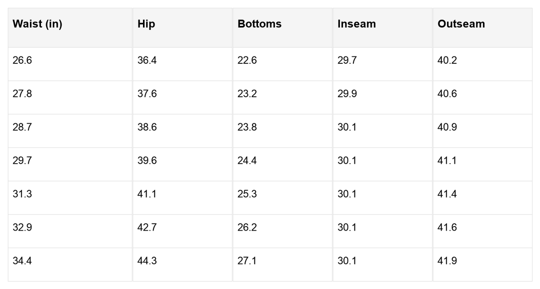The width and height of the screenshot is (540, 289).
Task: Click the 41.4 outseam value
Action: (447, 194)
